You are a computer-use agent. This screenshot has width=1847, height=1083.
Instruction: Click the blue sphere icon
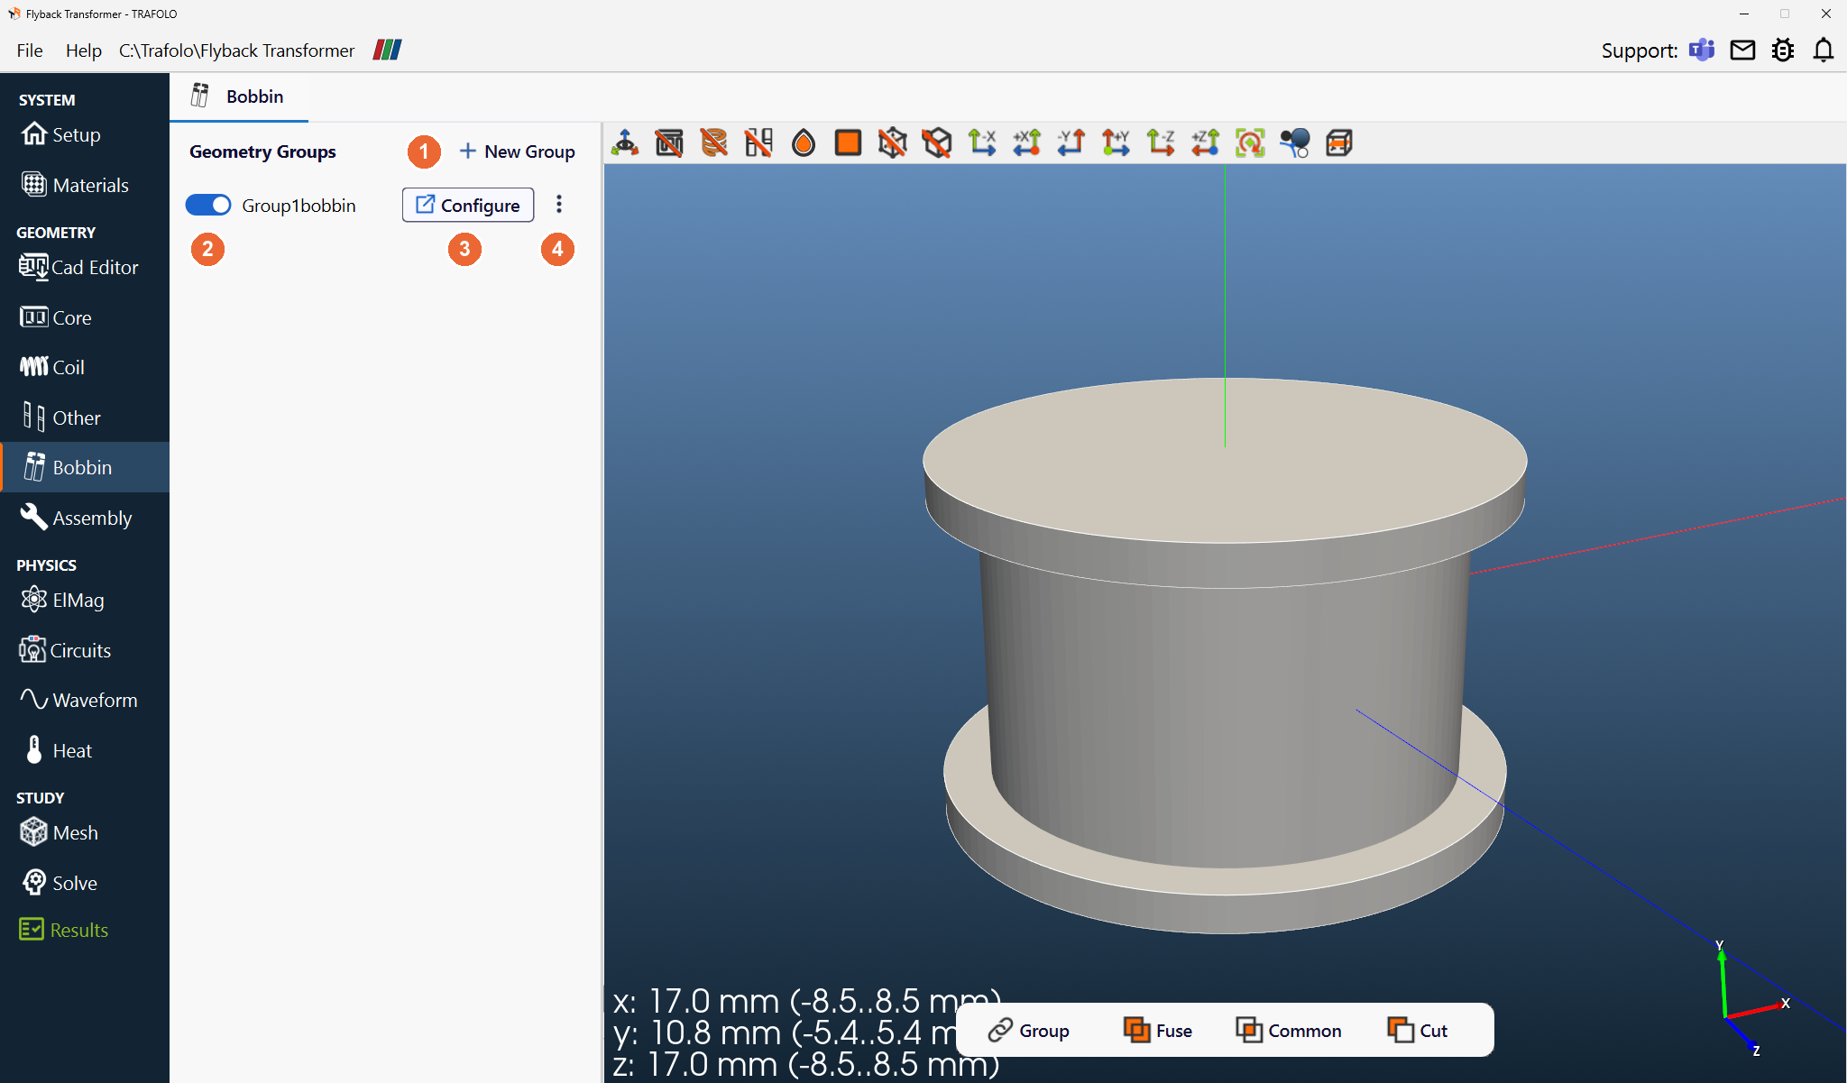coord(1295,142)
